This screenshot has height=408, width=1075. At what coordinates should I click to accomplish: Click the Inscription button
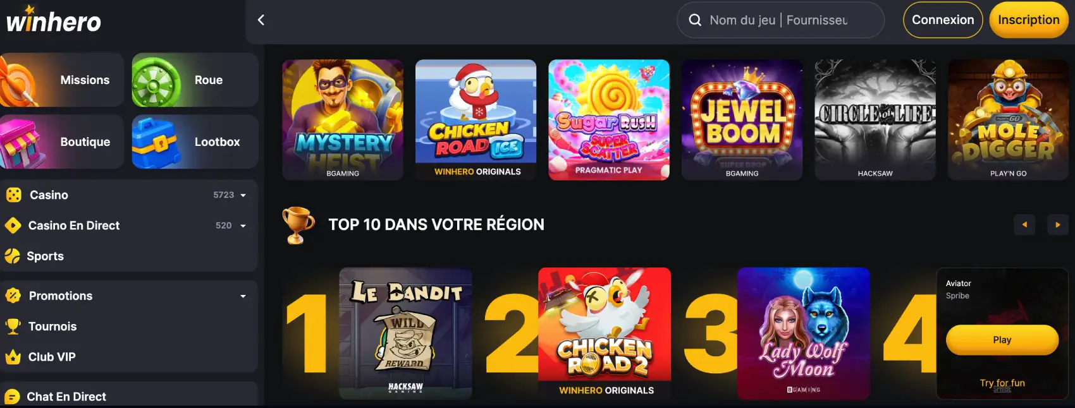tap(1029, 20)
